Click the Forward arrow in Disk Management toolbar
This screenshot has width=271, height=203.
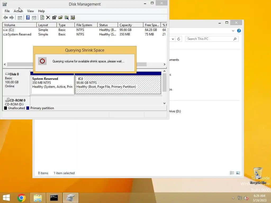[x=12, y=17]
